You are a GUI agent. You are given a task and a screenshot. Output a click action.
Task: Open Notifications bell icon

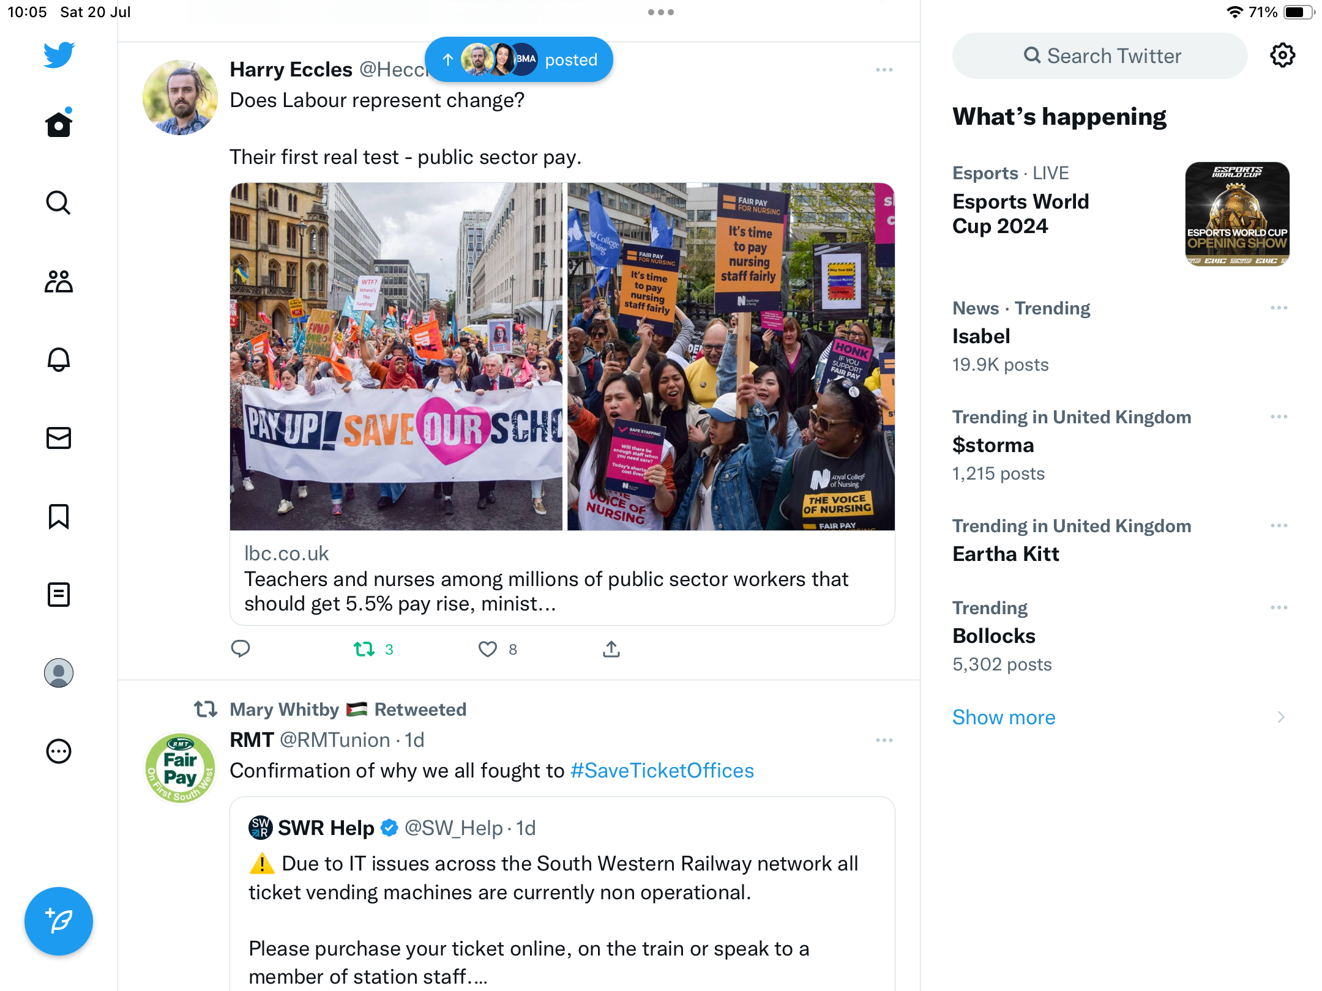pos(59,360)
